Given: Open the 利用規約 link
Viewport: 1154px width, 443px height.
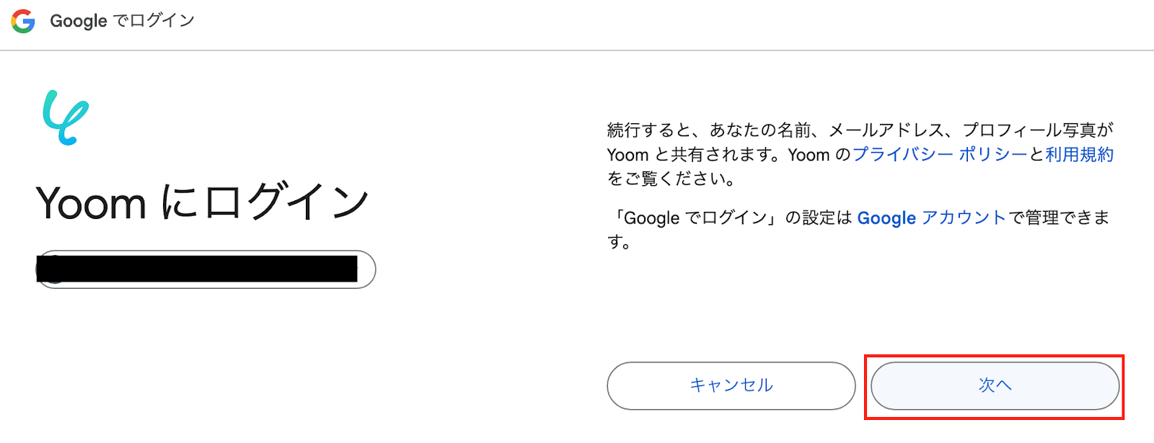Looking at the screenshot, I should click(1079, 155).
